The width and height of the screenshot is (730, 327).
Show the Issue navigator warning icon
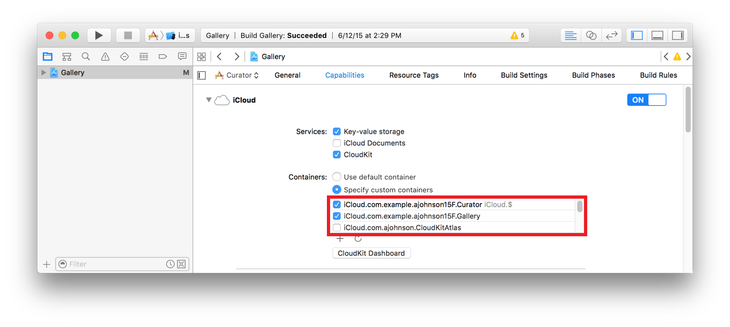pos(105,56)
